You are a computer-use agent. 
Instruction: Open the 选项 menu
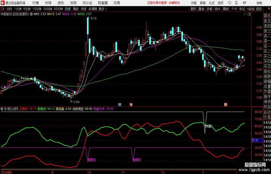pos(220,3)
